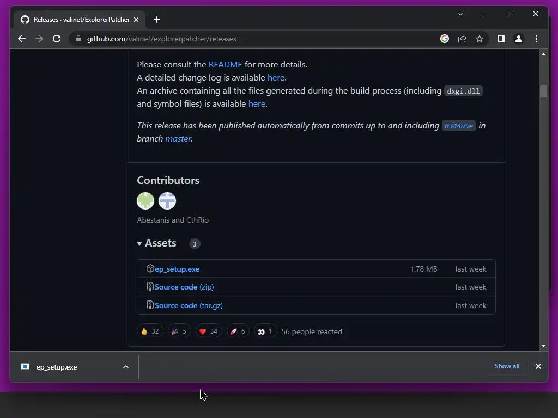Open the browser side panel
Viewport: 558px width, 418px height.
[501, 39]
